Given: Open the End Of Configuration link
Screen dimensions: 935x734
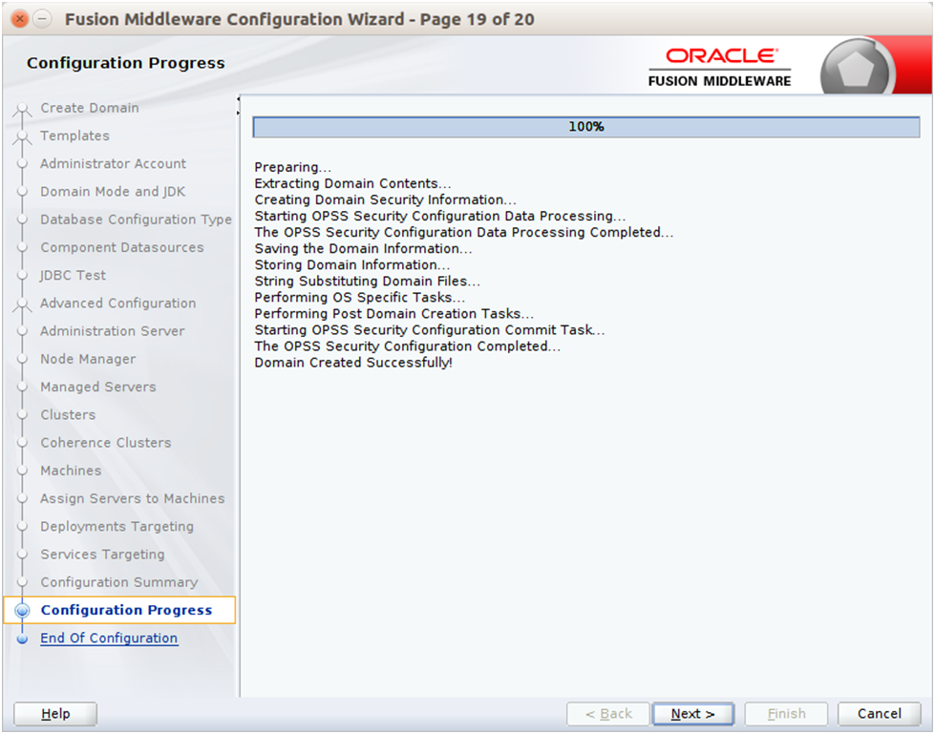Looking at the screenshot, I should tap(109, 639).
